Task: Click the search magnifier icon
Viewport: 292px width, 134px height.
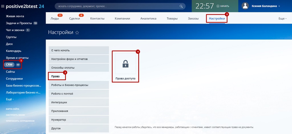Action: (x=181, y=6)
